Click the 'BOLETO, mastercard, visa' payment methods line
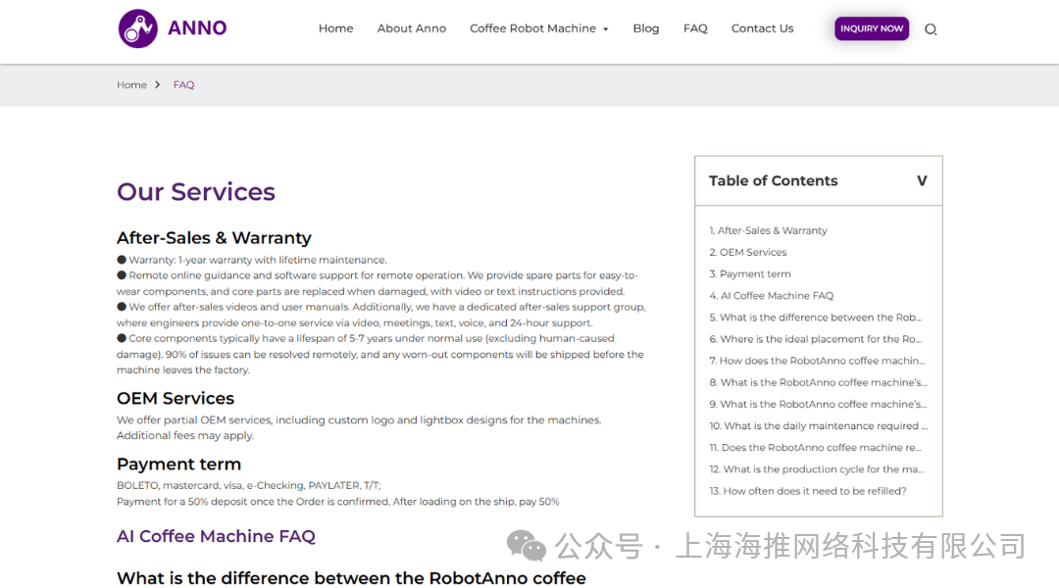The height and width of the screenshot is (588, 1059). 248,485
